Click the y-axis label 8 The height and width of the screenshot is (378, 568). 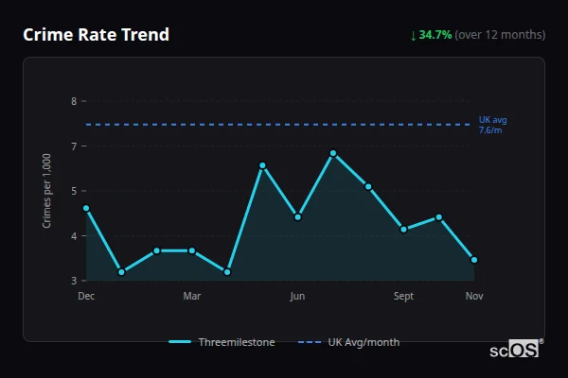[x=74, y=101]
